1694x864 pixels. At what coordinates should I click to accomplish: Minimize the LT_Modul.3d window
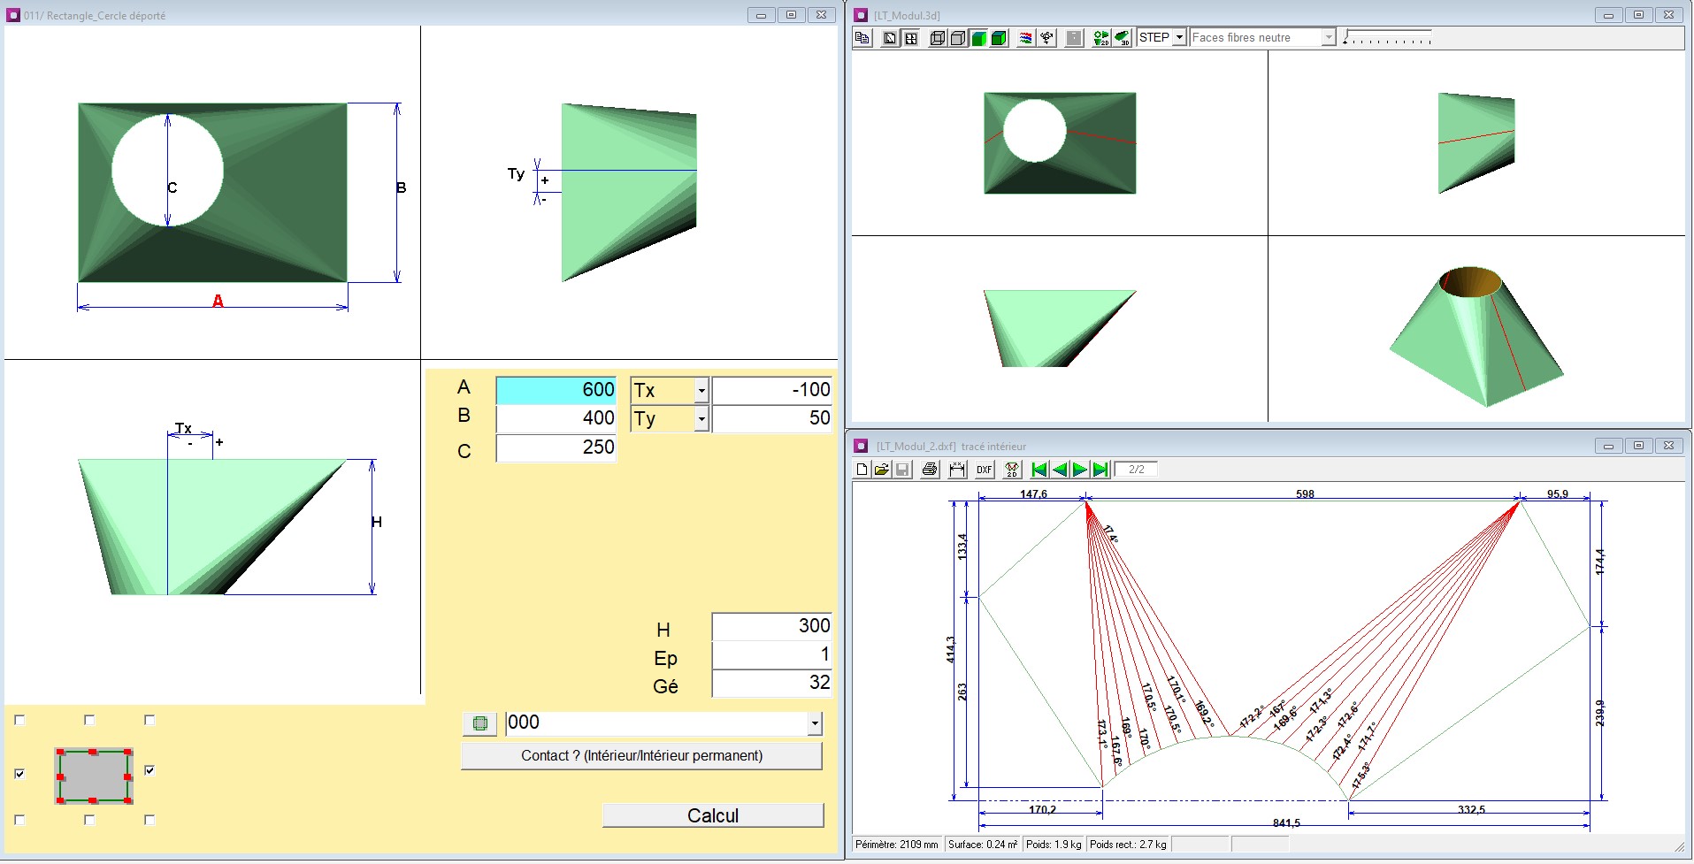(x=1608, y=15)
